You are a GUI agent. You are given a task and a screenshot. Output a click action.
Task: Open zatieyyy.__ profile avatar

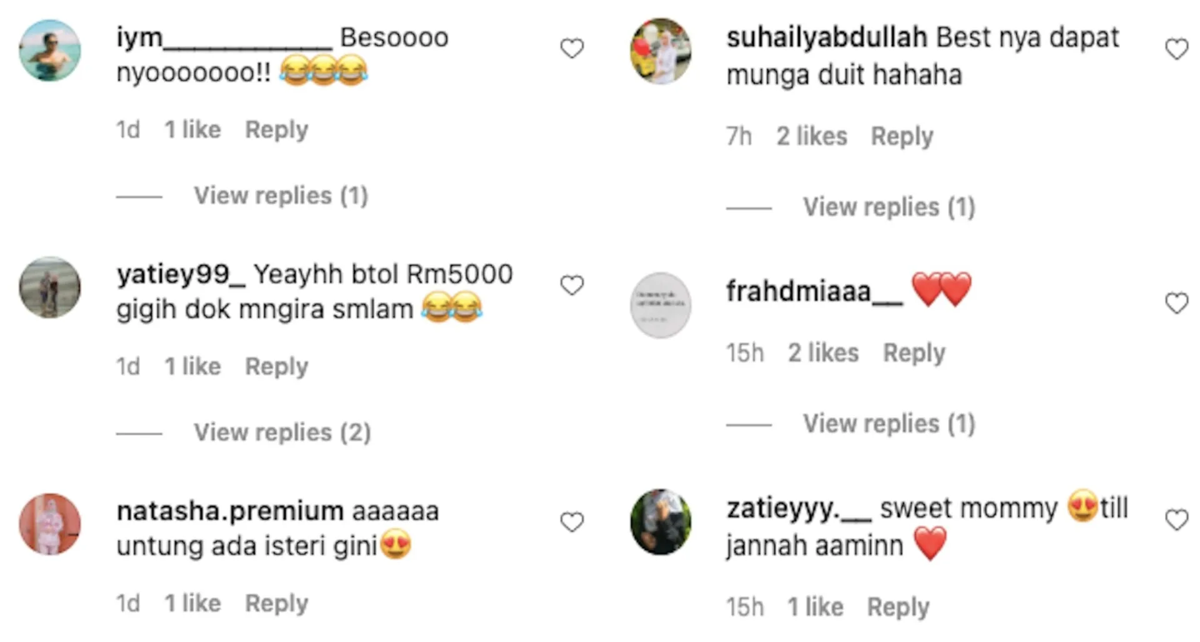point(661,522)
